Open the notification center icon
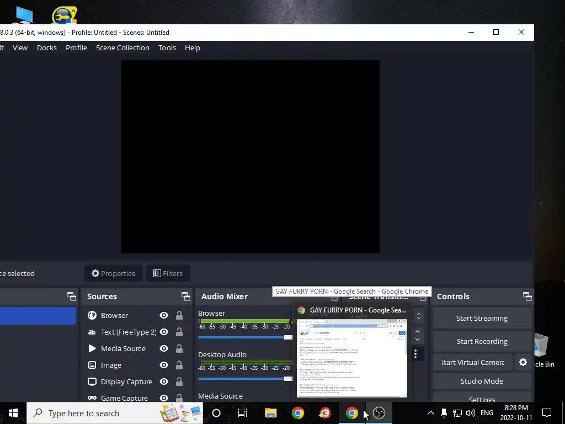 click(547, 413)
